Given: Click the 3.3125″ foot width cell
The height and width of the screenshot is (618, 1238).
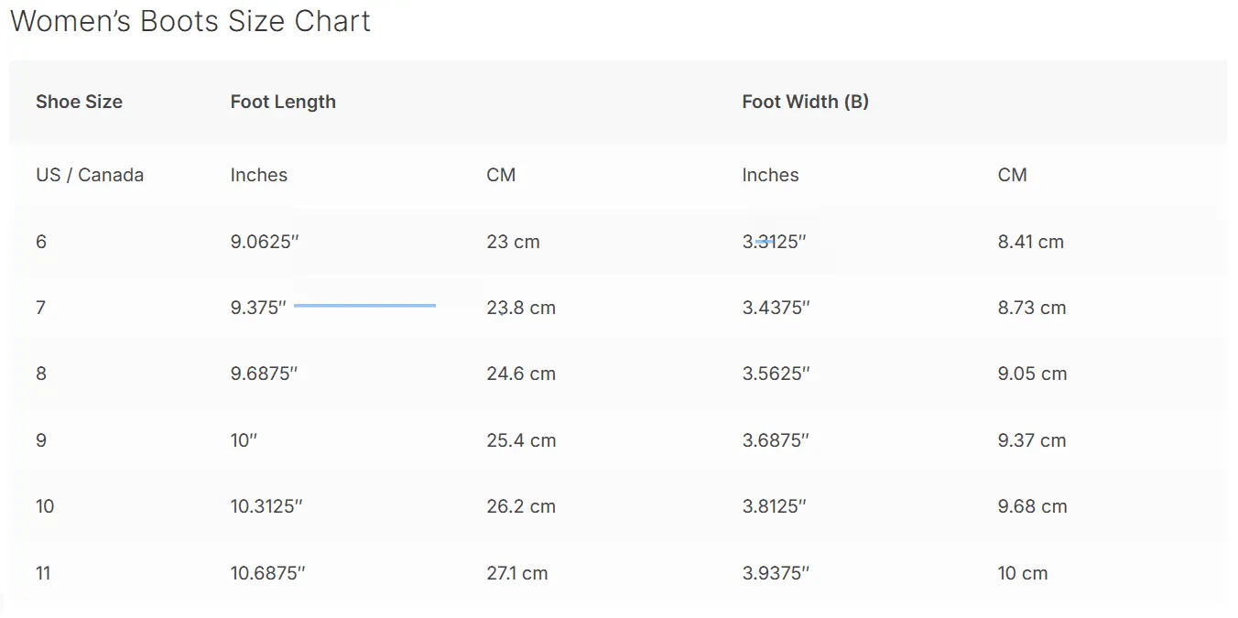Looking at the screenshot, I should tap(775, 242).
